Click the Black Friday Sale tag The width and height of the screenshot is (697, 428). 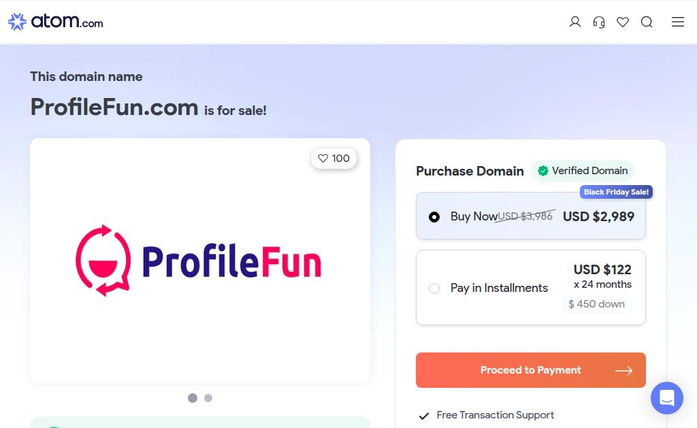(x=616, y=192)
